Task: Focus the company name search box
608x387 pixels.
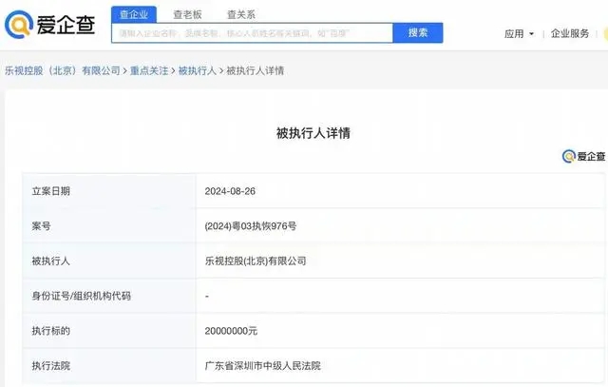Action: (252, 33)
